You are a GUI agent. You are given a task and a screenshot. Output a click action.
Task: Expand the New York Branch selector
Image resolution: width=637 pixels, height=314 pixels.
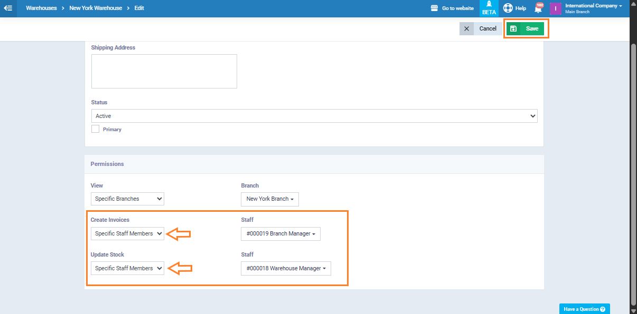coord(270,199)
